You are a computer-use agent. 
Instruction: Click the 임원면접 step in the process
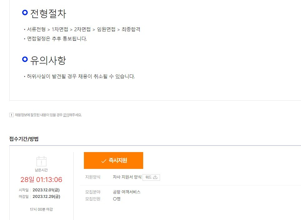(x=106, y=29)
